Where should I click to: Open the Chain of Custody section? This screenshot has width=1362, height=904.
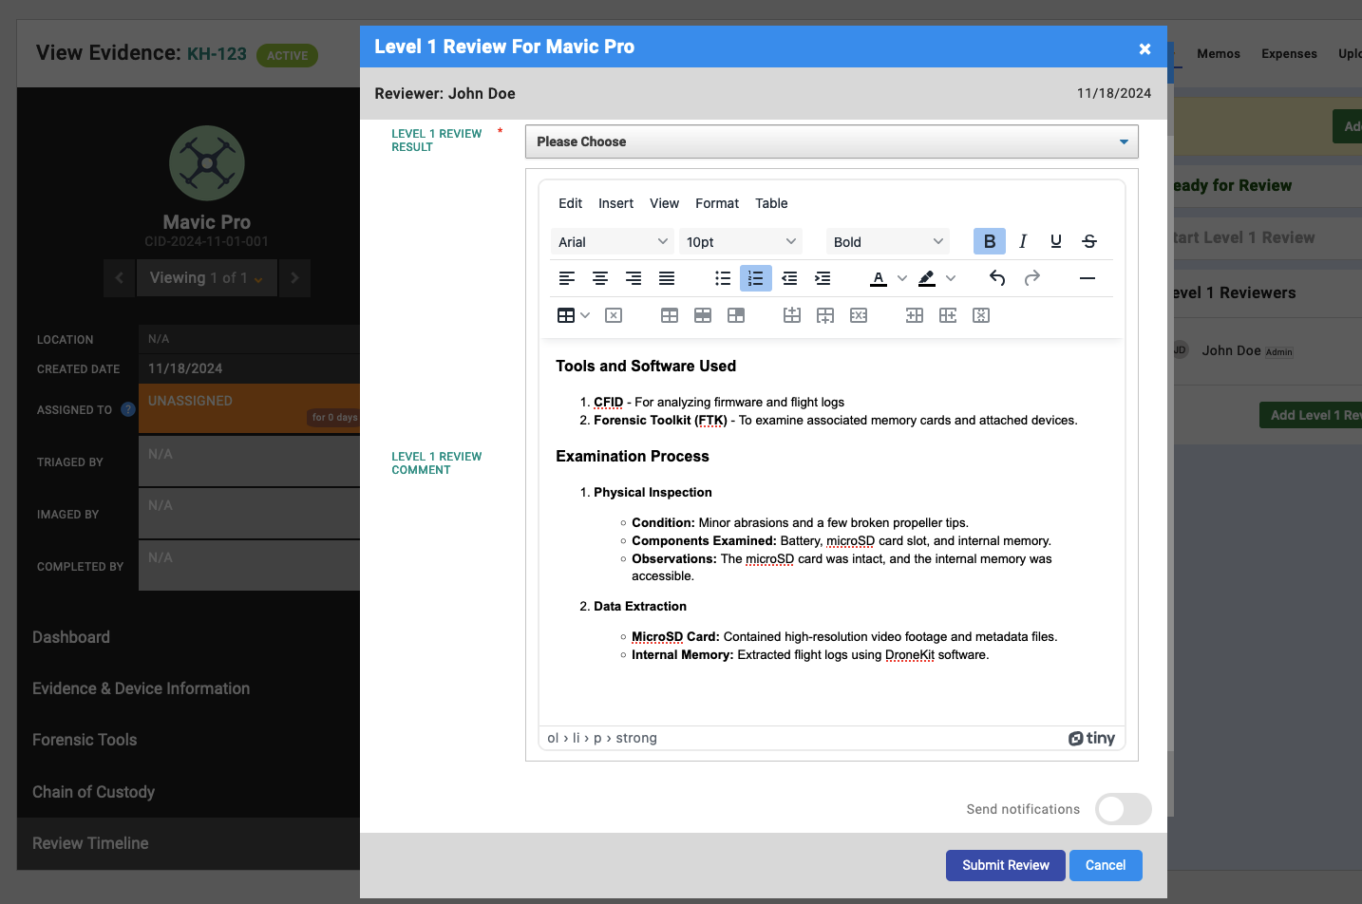coord(93,792)
